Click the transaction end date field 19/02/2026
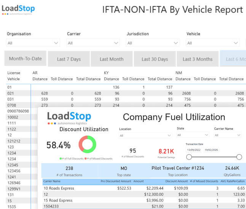Image resolution: width=246 pixels, height=209 pixels. [x=211, y=150]
